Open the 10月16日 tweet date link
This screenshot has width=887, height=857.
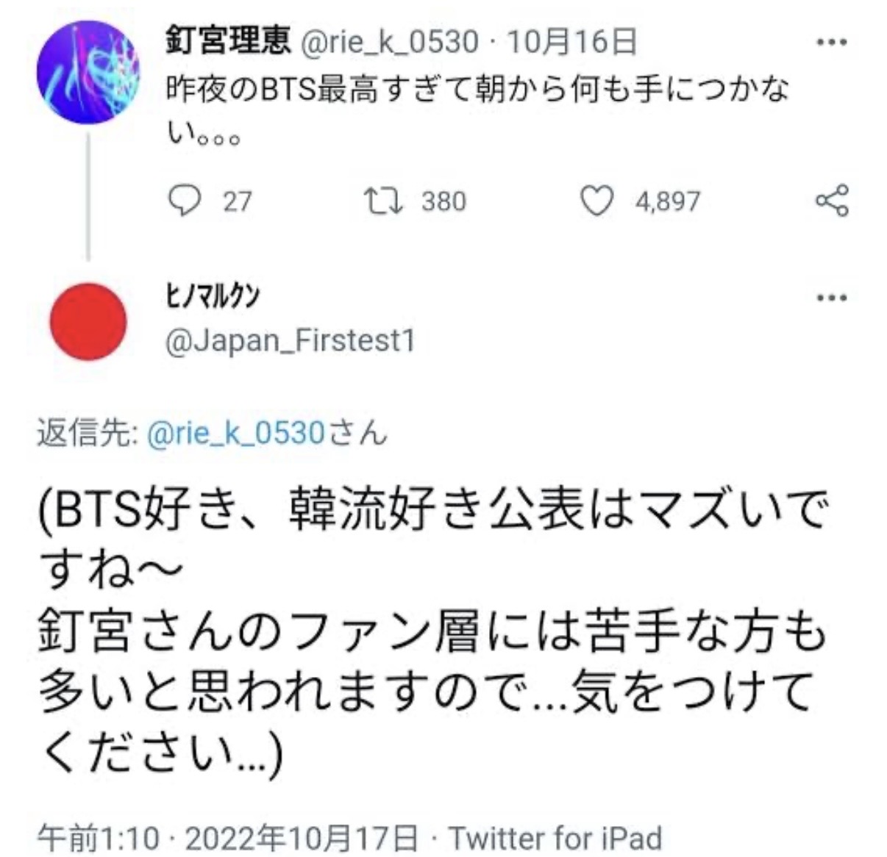tap(571, 42)
